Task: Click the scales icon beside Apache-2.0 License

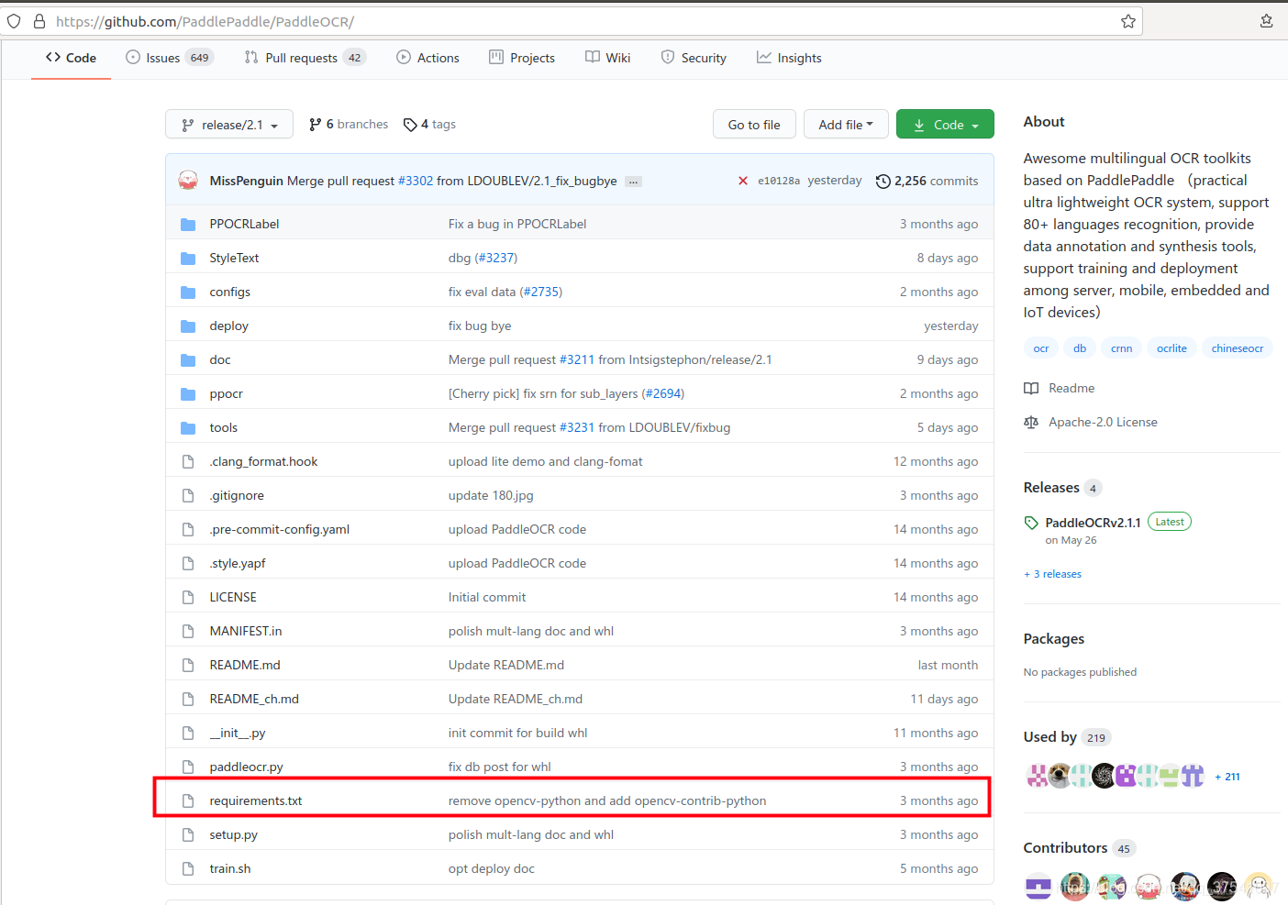Action: [x=1031, y=422]
